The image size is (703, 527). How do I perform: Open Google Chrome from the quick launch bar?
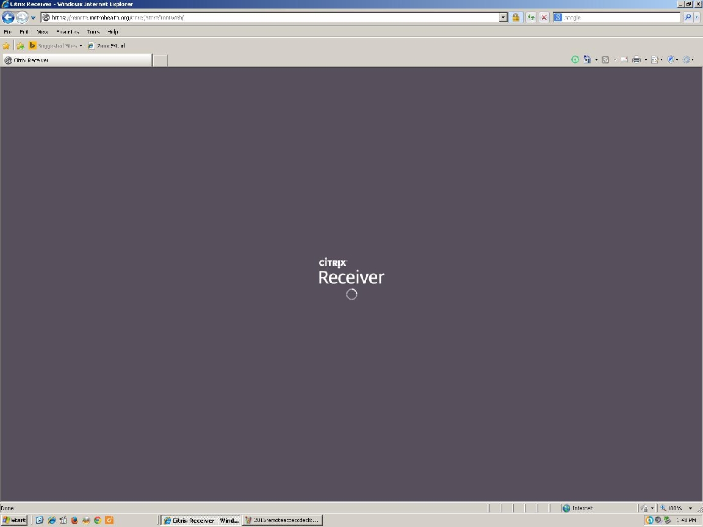pos(97,520)
